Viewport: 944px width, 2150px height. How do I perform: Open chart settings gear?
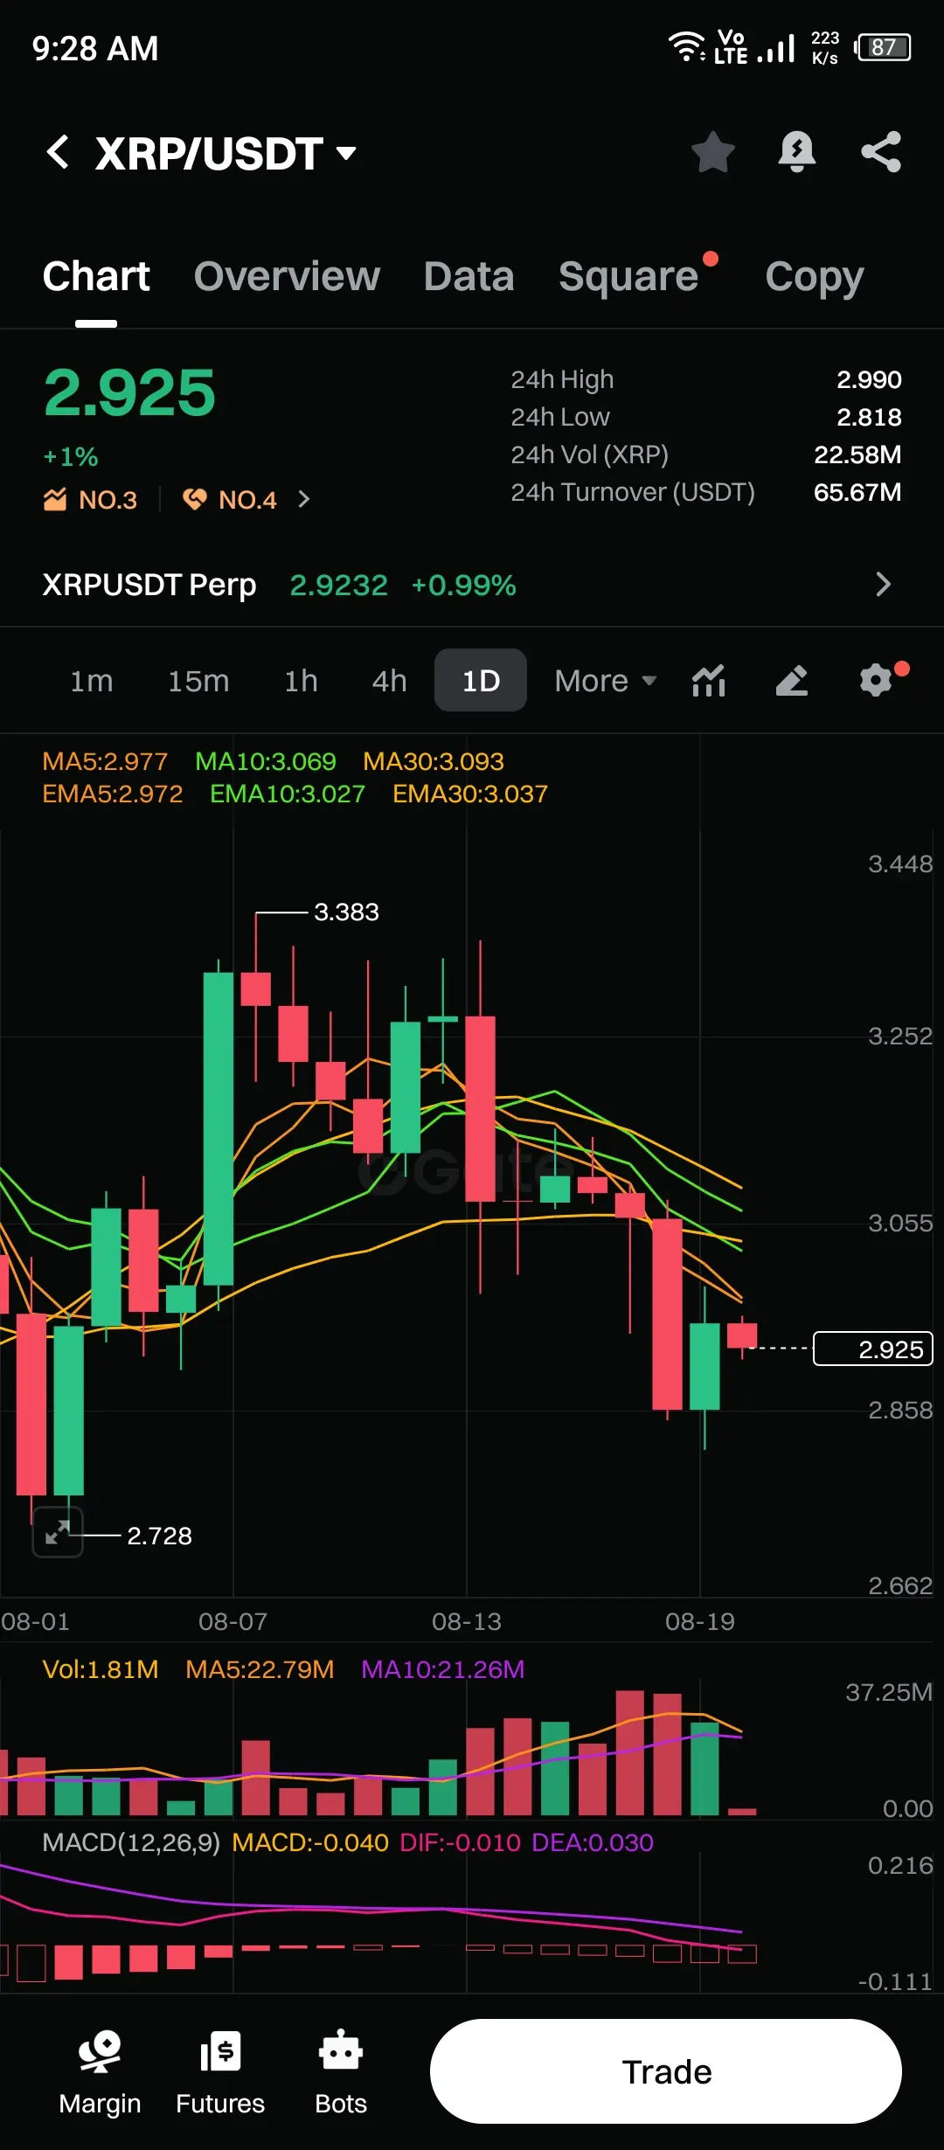pyautogui.click(x=876, y=680)
